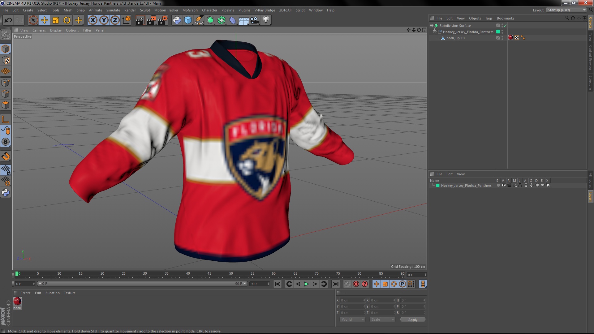
Task: Open the Sculpt menu
Action: 145,10
